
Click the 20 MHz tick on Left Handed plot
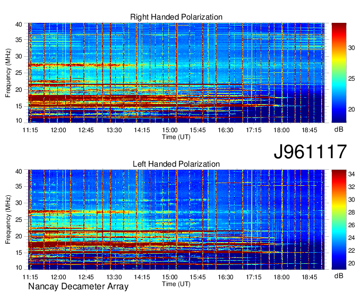[19, 236]
